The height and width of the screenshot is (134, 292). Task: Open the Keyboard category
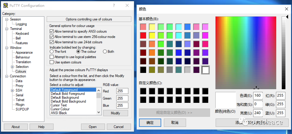tap(22, 33)
